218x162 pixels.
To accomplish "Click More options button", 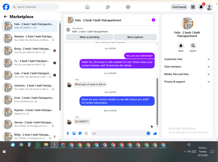I will 135,37.
